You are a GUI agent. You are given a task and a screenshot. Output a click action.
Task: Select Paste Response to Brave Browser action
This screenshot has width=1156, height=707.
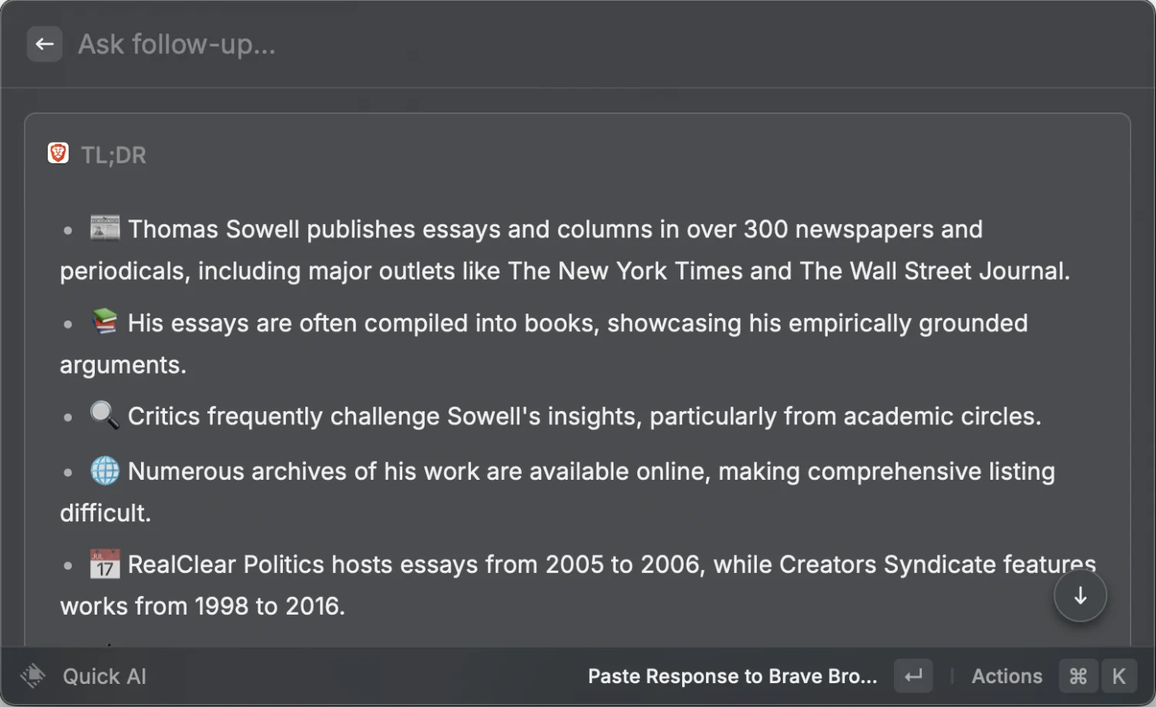(732, 676)
